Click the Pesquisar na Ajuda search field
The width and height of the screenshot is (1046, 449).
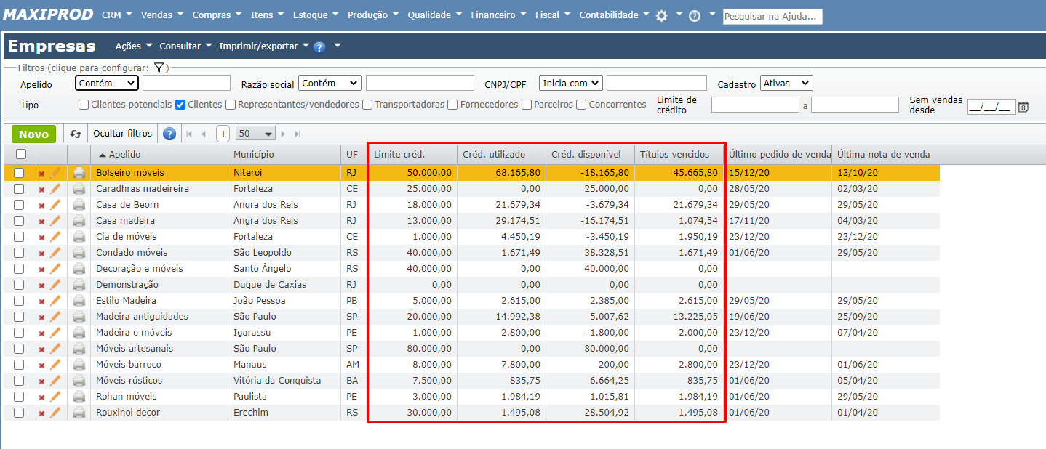pyautogui.click(x=772, y=16)
